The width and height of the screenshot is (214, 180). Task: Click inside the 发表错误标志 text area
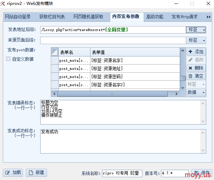pos(123,112)
